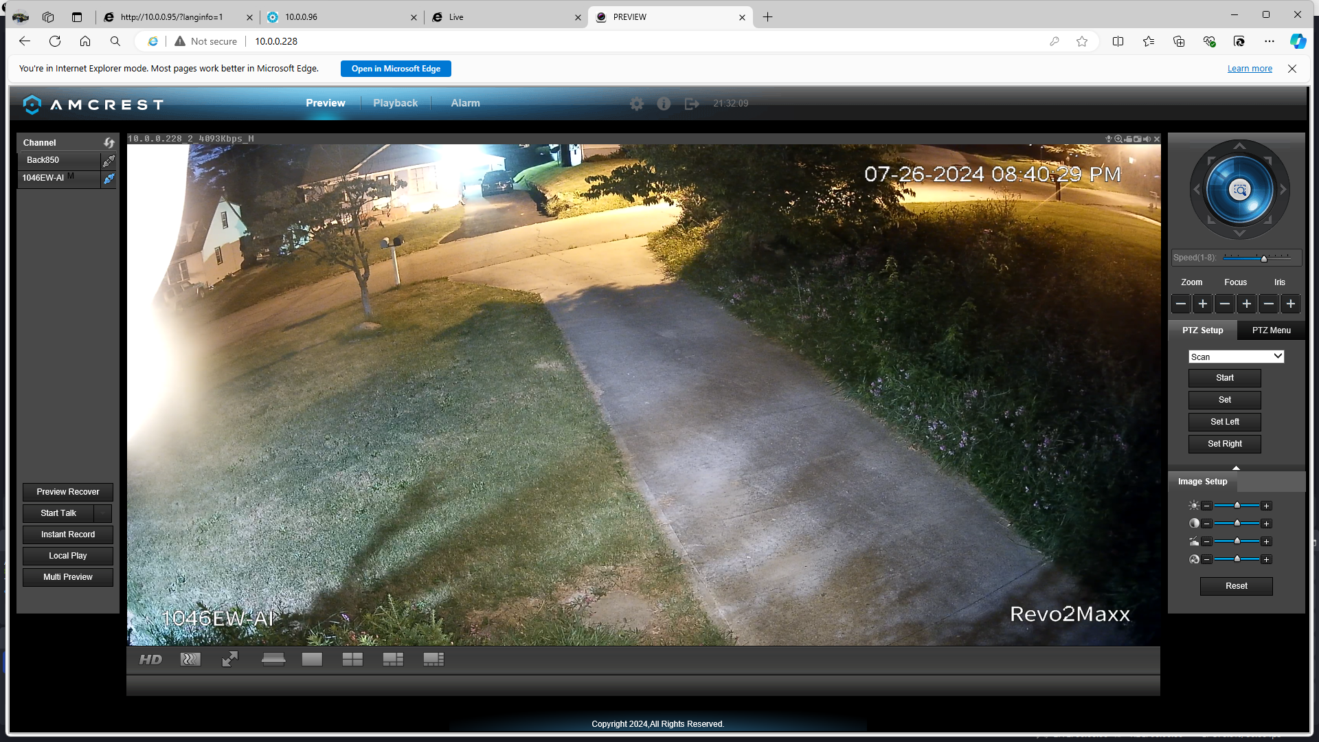Toggle HD stream quality icon
Image resolution: width=1319 pixels, height=742 pixels.
(150, 660)
